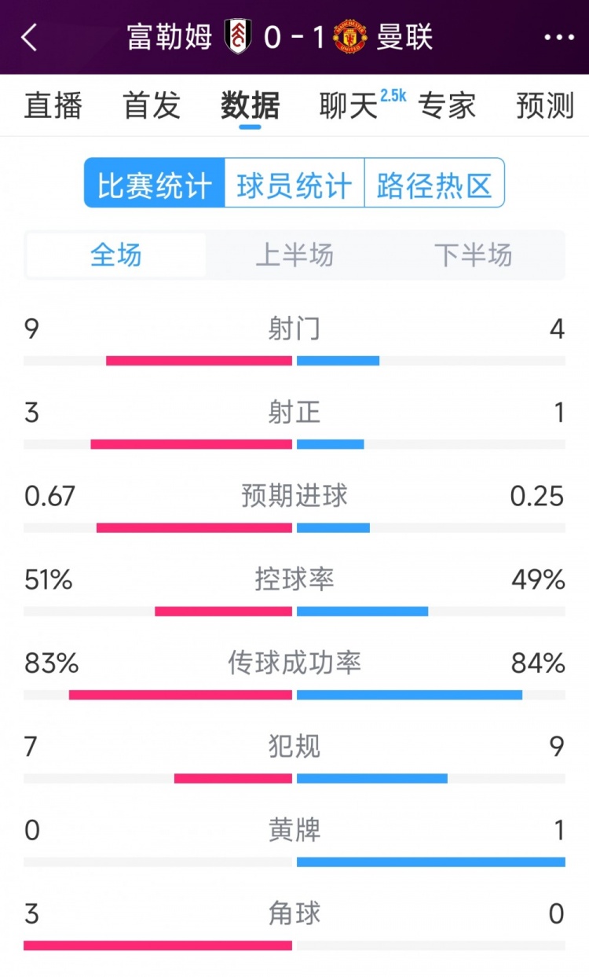Switch to 球员统计 segment
Viewport: 589px width, 977px height.
(294, 185)
